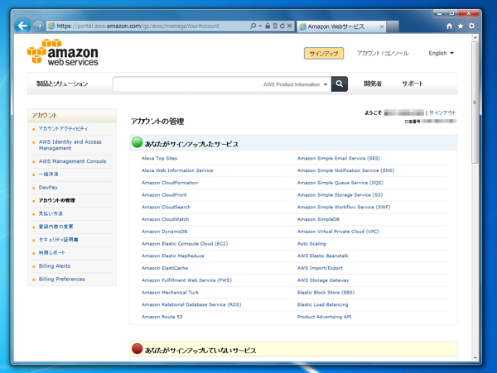
Task: Open Amazon Elastic MapReduce link
Action: (x=173, y=256)
